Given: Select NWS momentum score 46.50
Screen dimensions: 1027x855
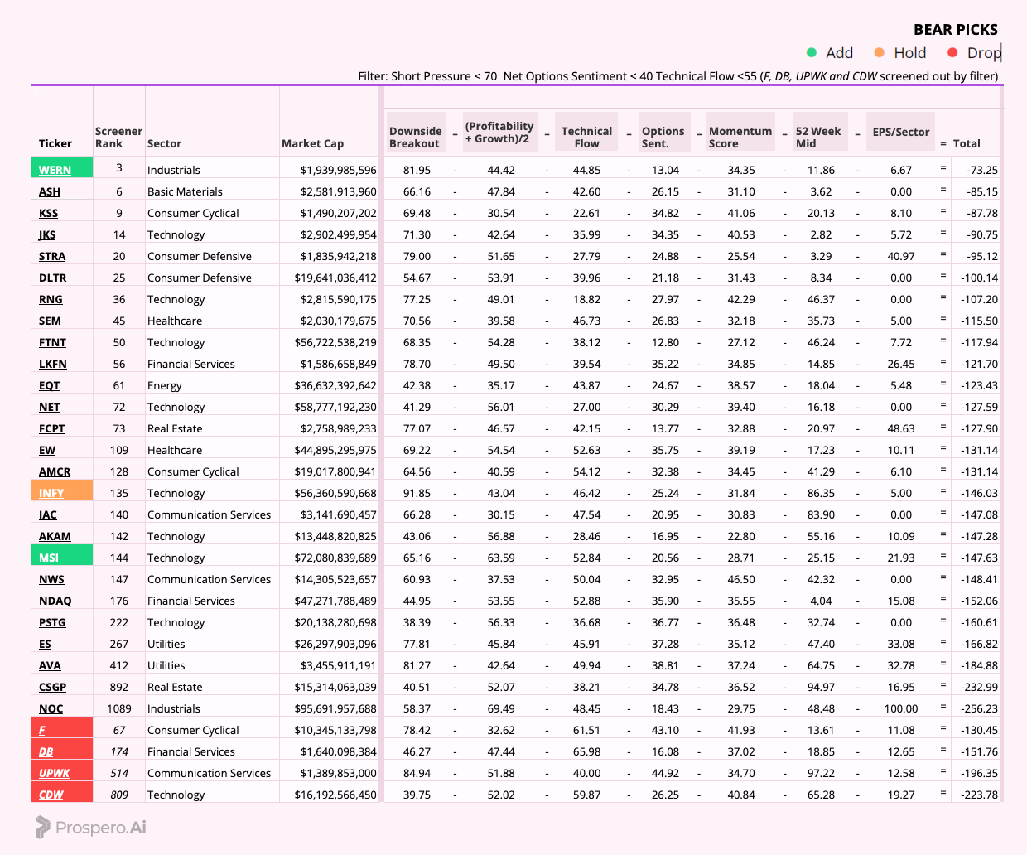Looking at the screenshot, I should click(x=741, y=579).
